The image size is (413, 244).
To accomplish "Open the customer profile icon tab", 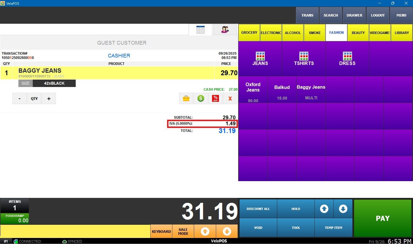I will [225, 30].
